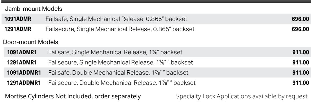Screen dimensions: 311x102
Task: Click 911.00 price for 1091ADMR1
Action: coord(301,53)
